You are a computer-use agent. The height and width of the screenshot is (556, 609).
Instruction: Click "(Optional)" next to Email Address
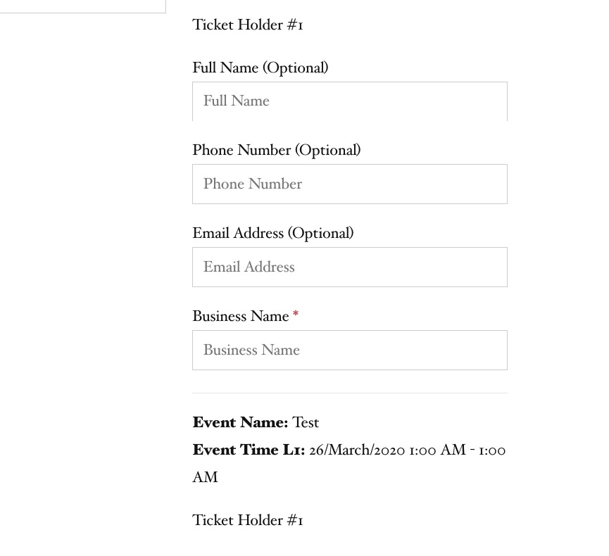coord(320,234)
